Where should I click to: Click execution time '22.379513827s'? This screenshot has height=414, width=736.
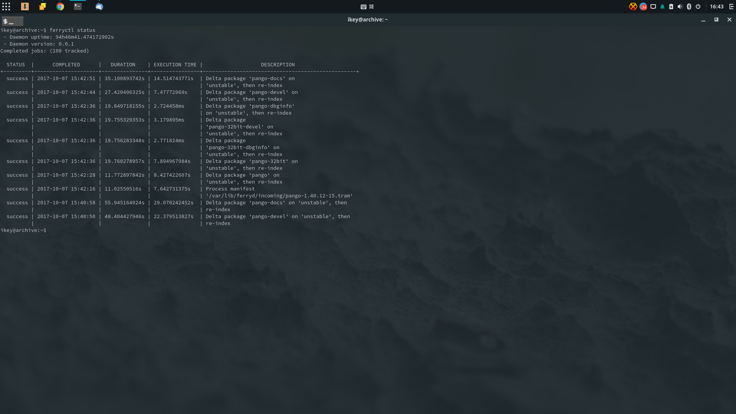tap(174, 216)
